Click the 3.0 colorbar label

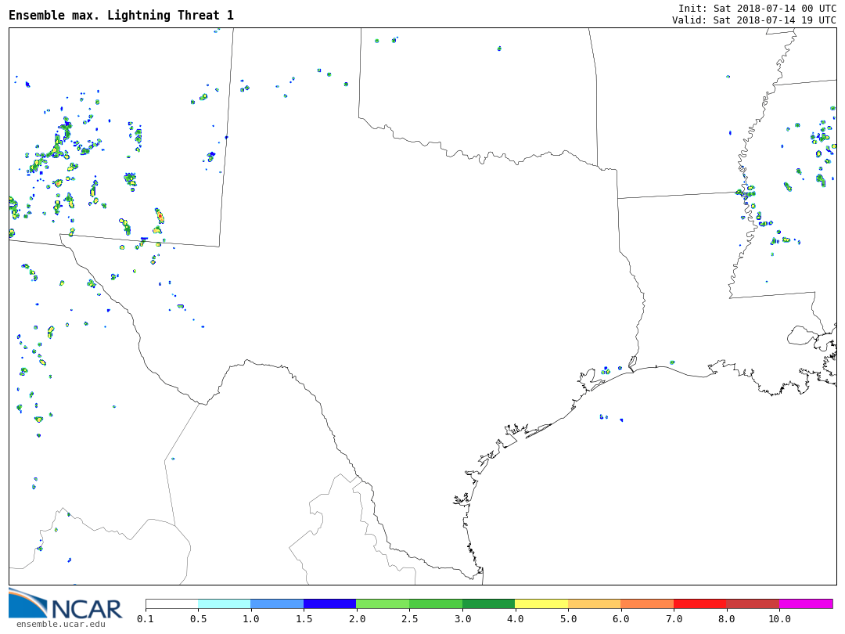[x=462, y=618]
